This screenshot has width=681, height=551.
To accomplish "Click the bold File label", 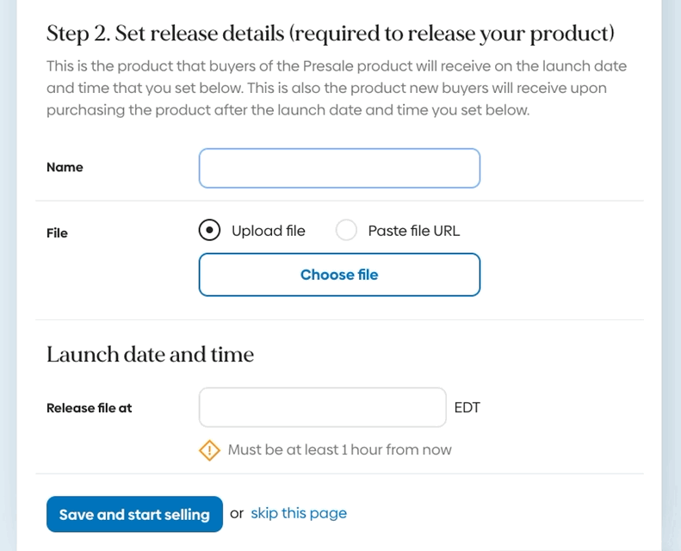I will coord(57,232).
